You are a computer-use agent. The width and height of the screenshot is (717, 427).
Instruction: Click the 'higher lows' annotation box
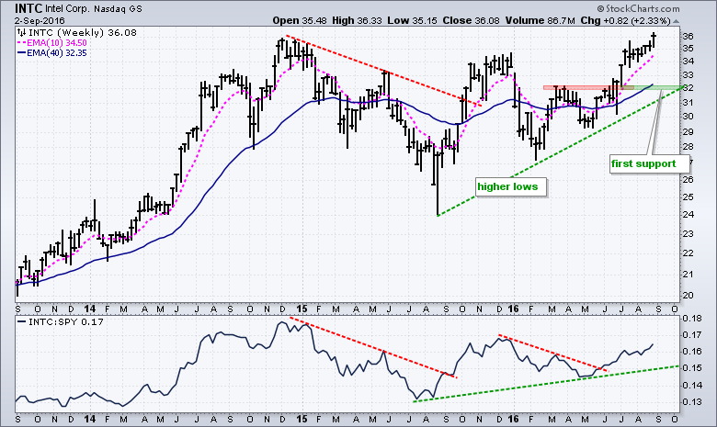click(511, 186)
